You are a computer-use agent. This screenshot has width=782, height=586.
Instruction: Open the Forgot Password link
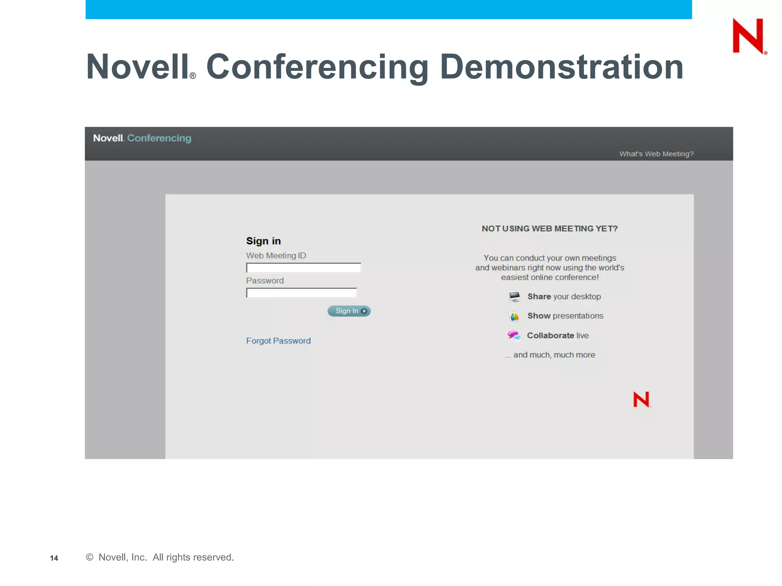click(278, 341)
